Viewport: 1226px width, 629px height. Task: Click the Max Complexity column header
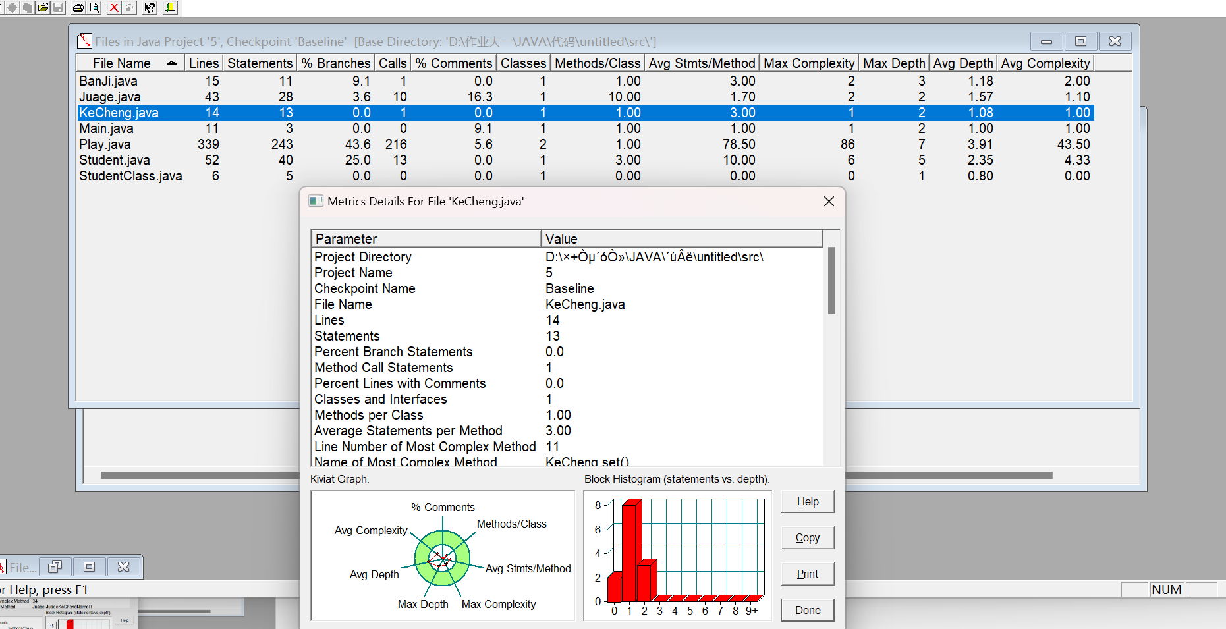click(809, 63)
